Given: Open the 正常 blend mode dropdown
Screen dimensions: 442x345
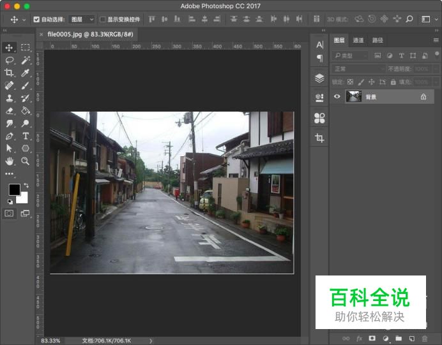Looking at the screenshot, I should [x=358, y=69].
